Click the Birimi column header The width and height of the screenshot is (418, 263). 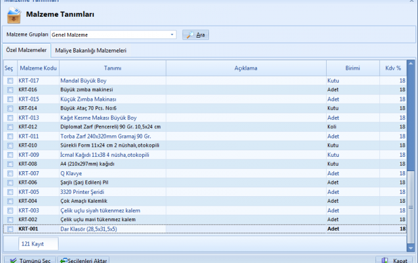click(352, 69)
